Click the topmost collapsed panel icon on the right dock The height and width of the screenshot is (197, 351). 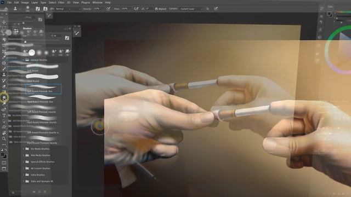(322, 9)
